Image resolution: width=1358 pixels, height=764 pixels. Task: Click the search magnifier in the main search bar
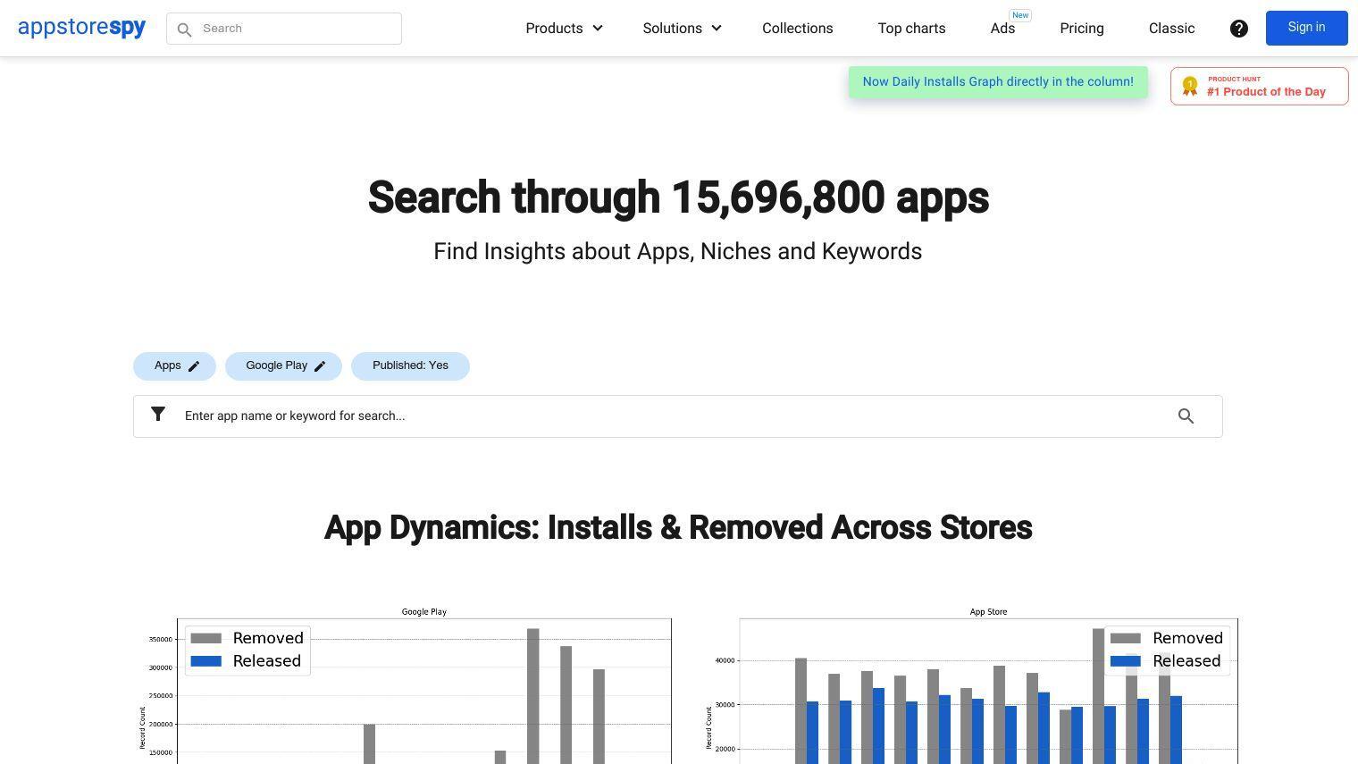1186,416
